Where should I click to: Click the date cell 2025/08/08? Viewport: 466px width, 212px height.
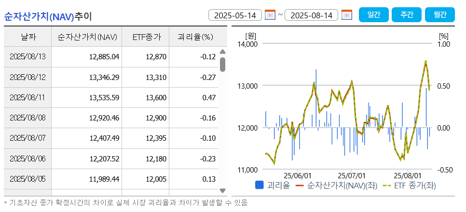pyautogui.click(x=27, y=118)
